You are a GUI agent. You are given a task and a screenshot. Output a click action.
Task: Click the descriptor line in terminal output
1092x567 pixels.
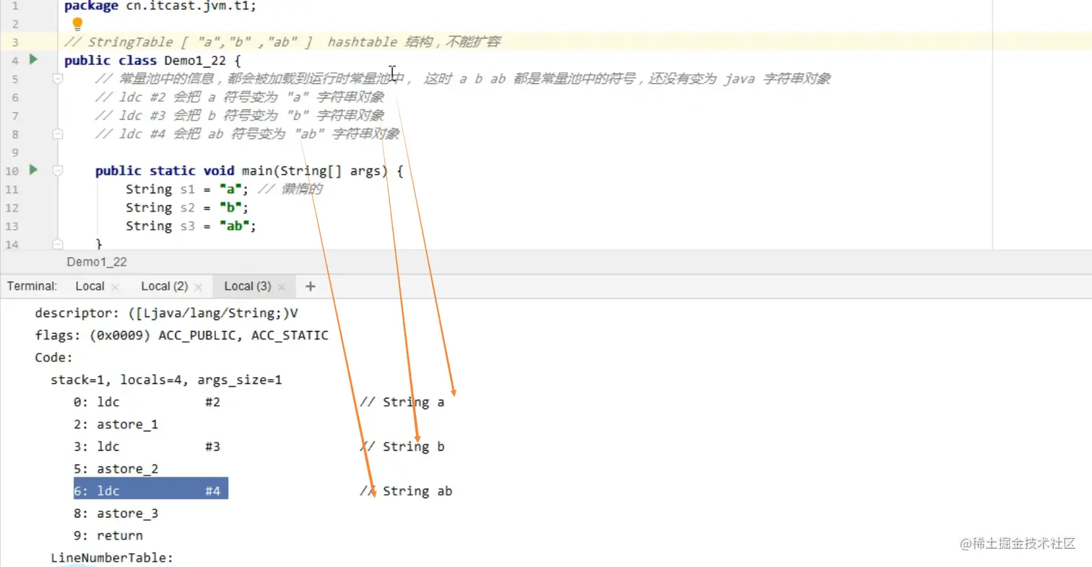point(166,313)
